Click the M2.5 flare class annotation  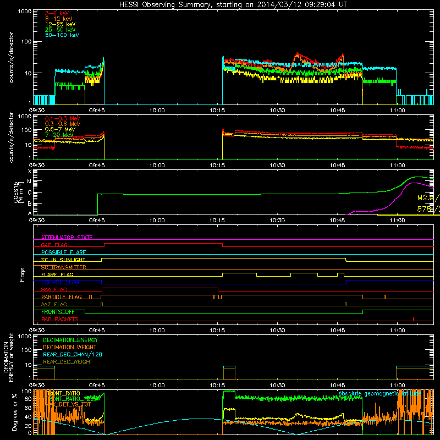(x=428, y=198)
